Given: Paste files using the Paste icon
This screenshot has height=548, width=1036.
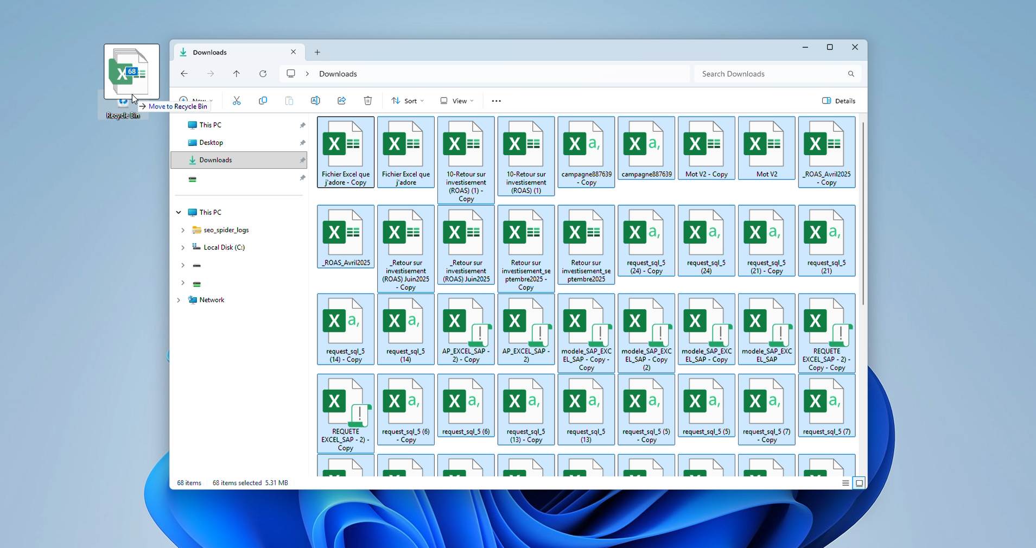Looking at the screenshot, I should click(x=289, y=101).
